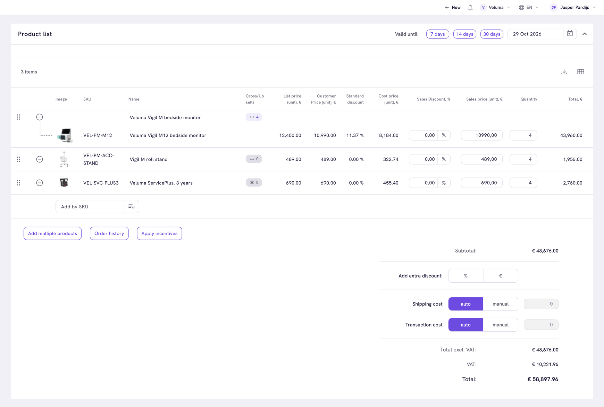604x407 pixels.
Task: Set validity to 14 days
Action: coord(464,34)
